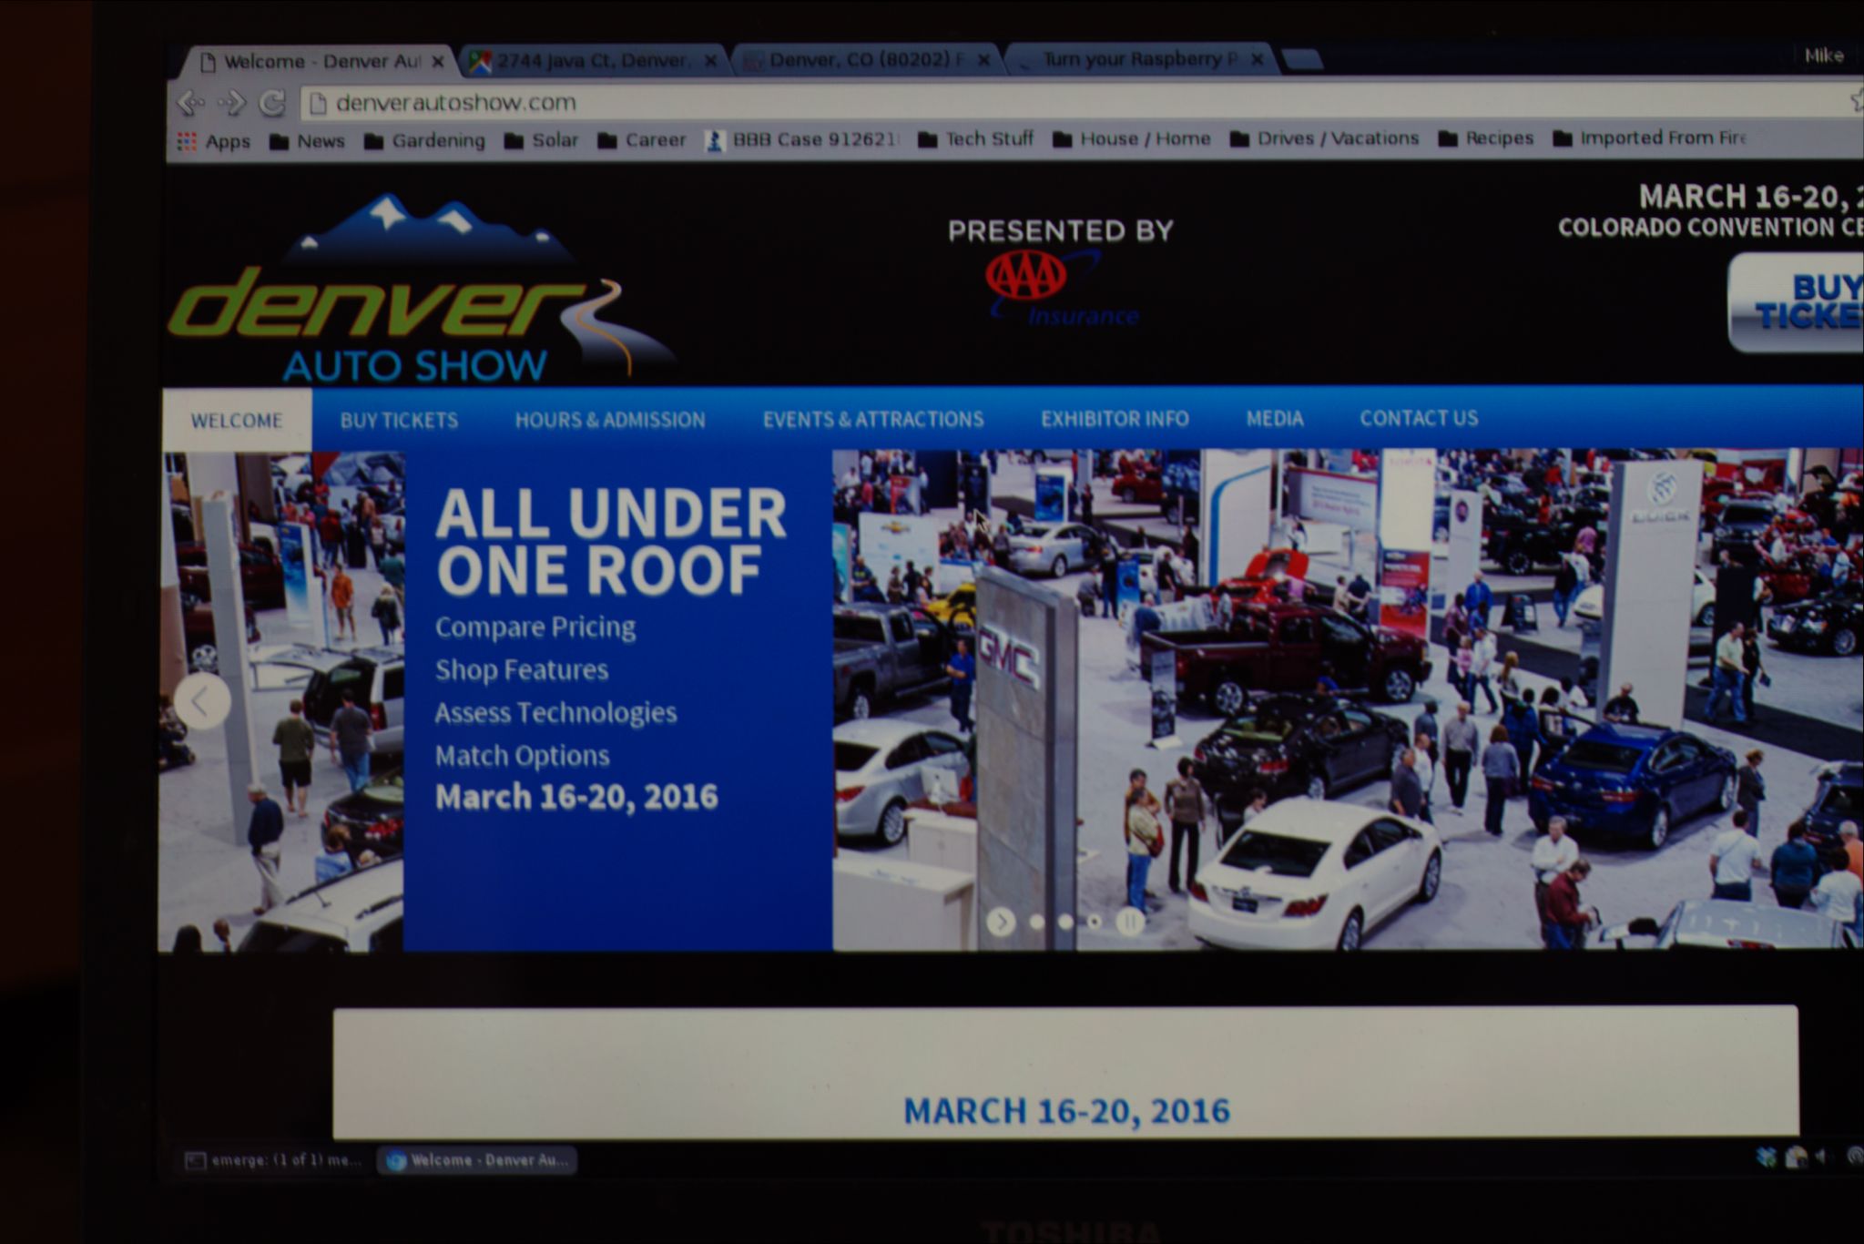Click the auto show floor photo

coord(1348,699)
